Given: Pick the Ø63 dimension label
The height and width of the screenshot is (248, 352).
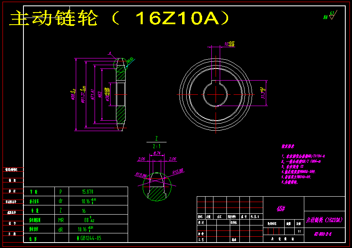Looking at the screenshot, I should (x=100, y=94).
